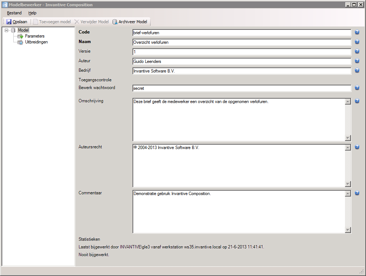Close the Modelbewerker window

click(x=360, y=5)
